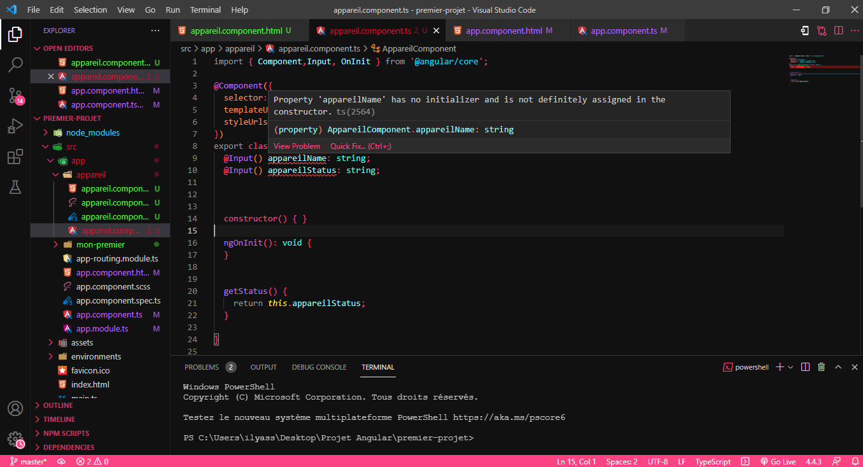Open the Accounts icon in the activity bar
Image resolution: width=863 pixels, height=467 pixels.
point(15,408)
